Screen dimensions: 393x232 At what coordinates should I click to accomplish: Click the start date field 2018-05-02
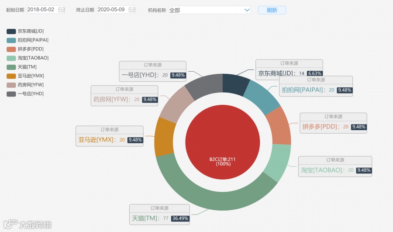pos(46,10)
